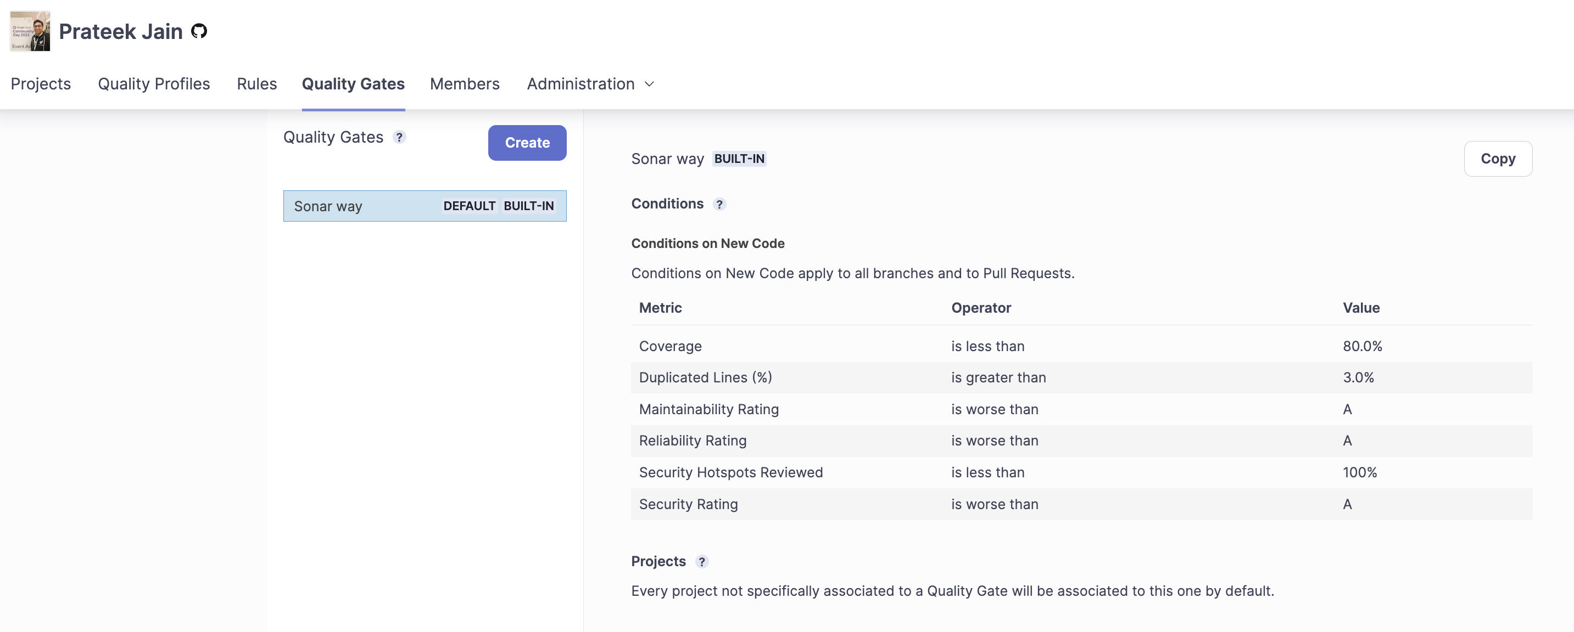Open the Prateek Jain avatar thumbnail
Screen dimensions: 1574x632
(x=30, y=31)
